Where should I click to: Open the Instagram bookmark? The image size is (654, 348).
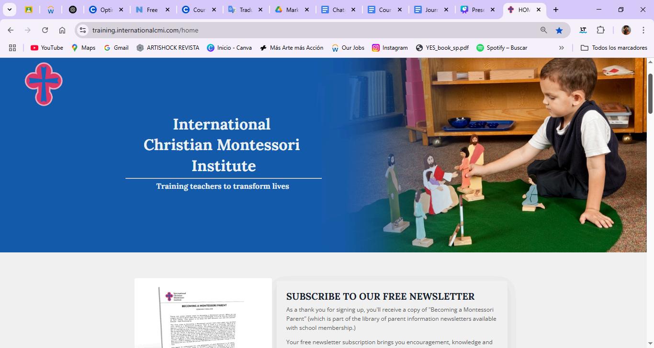pos(390,48)
